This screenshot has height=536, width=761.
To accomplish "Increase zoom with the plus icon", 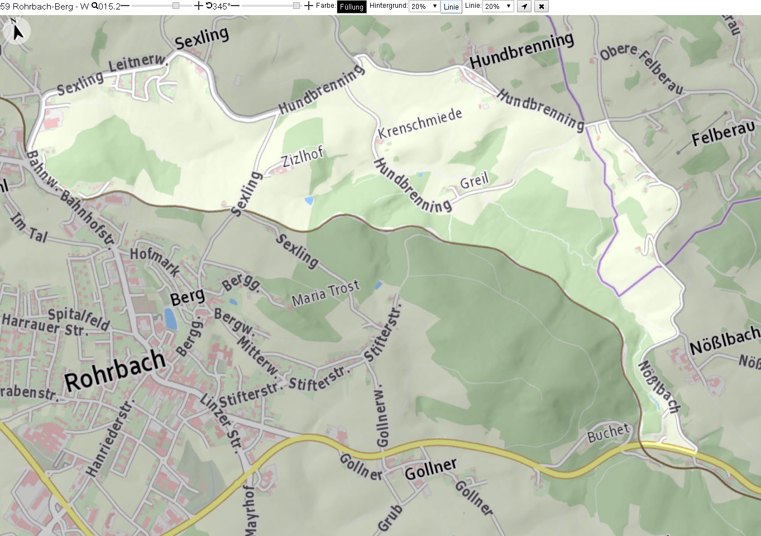I will (x=199, y=6).
